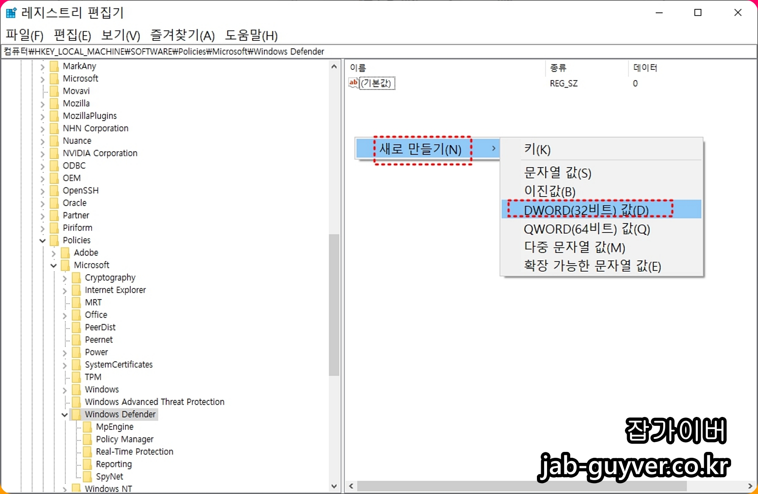Click the 종류 column header
The width and height of the screenshot is (758, 494).
[587, 68]
